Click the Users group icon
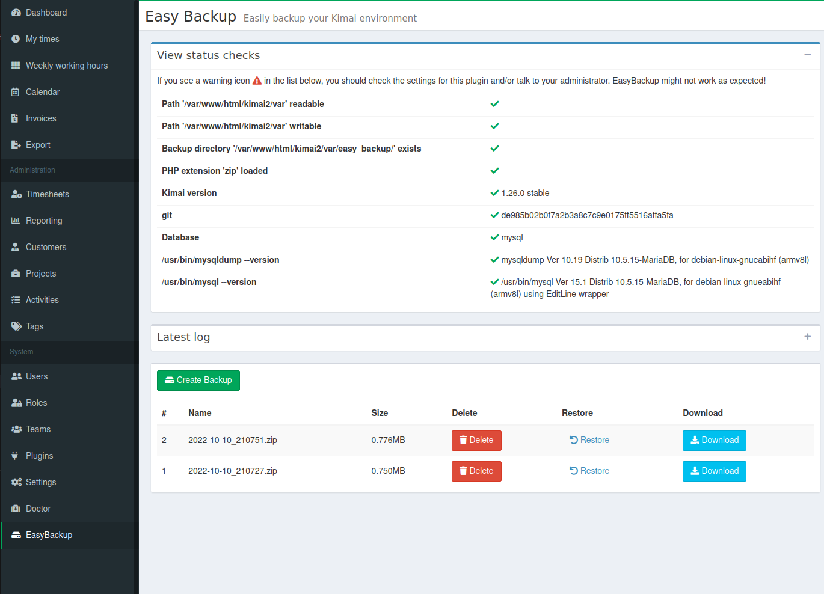The image size is (824, 594). click(x=16, y=376)
